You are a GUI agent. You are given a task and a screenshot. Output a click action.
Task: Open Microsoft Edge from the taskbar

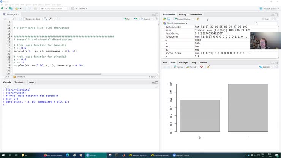68,155
